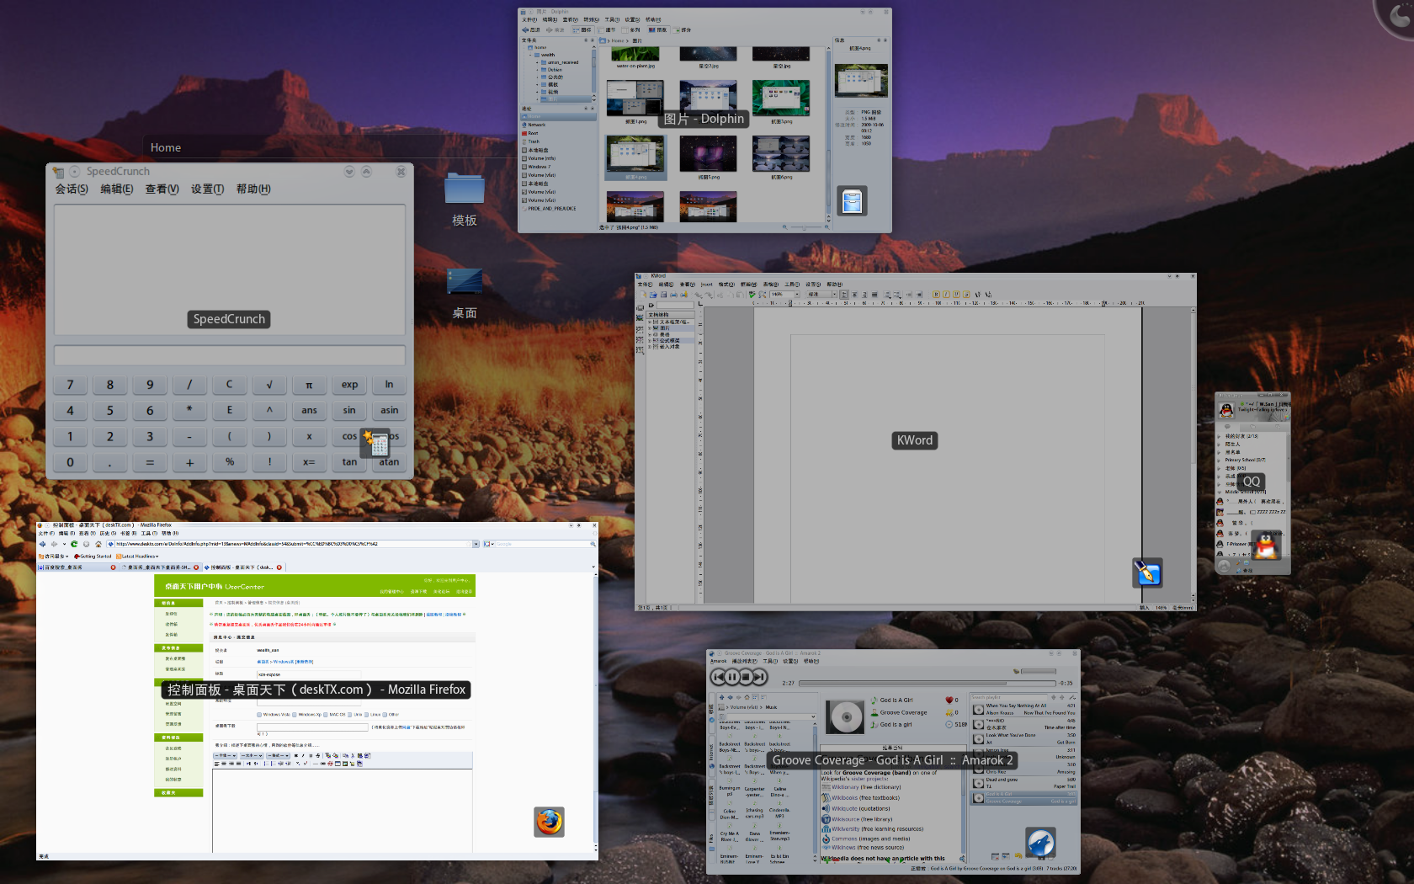This screenshot has height=884, width=1414.
Task: Click Firefox's green reload icon
Action: click(74, 544)
